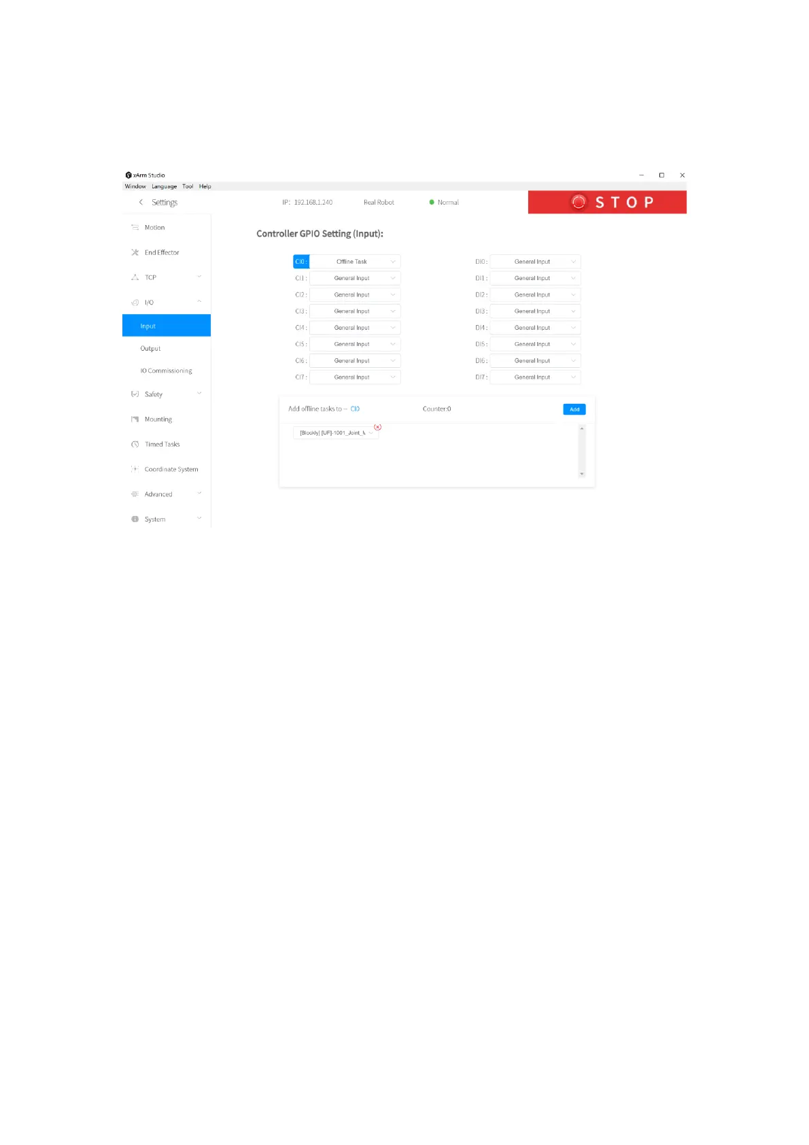Remove the offline task via red X

pyautogui.click(x=378, y=427)
